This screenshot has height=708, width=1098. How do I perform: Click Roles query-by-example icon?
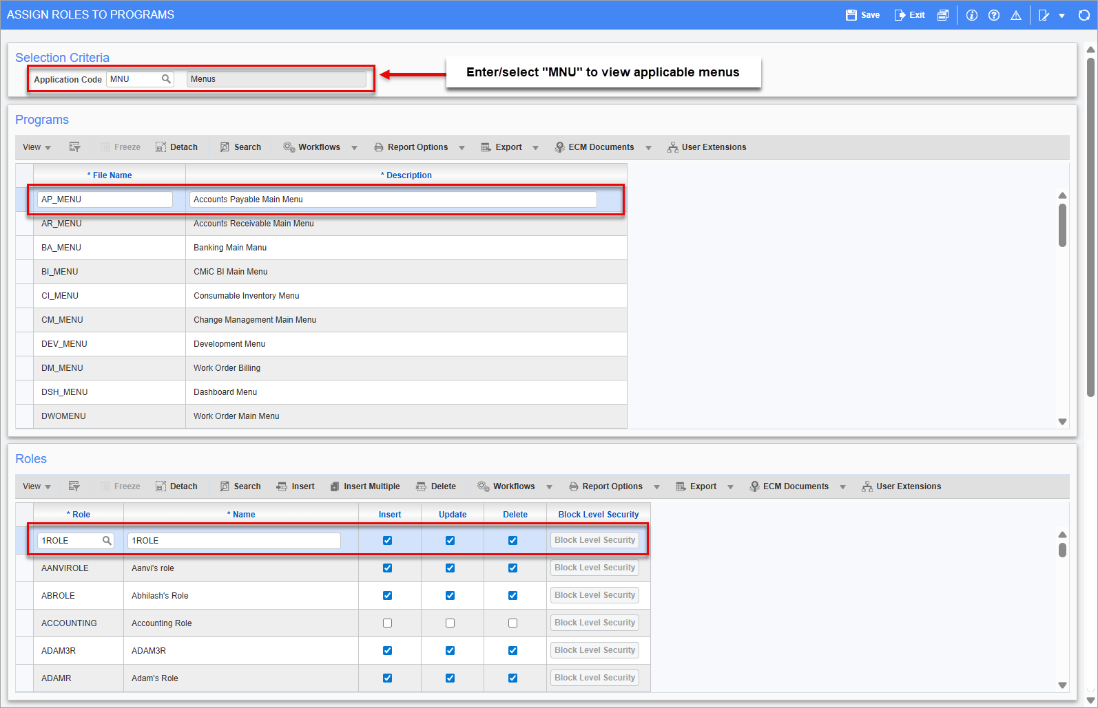(75, 486)
